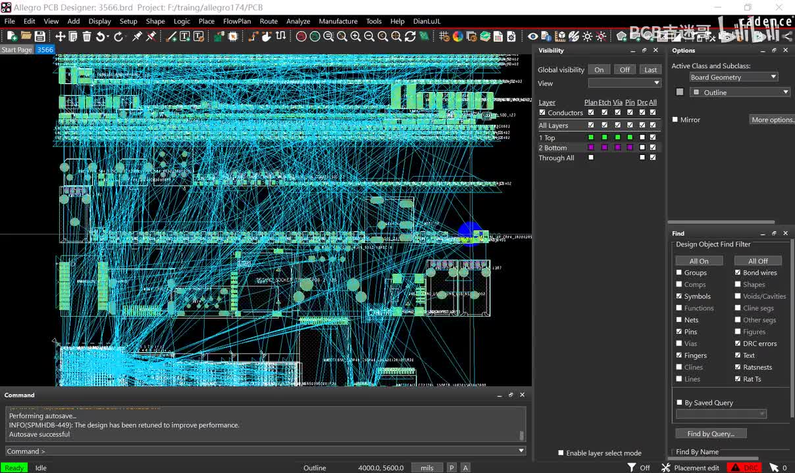This screenshot has width=795, height=473.
Task: Click the eye visibility toolbar icon
Action: (533, 37)
